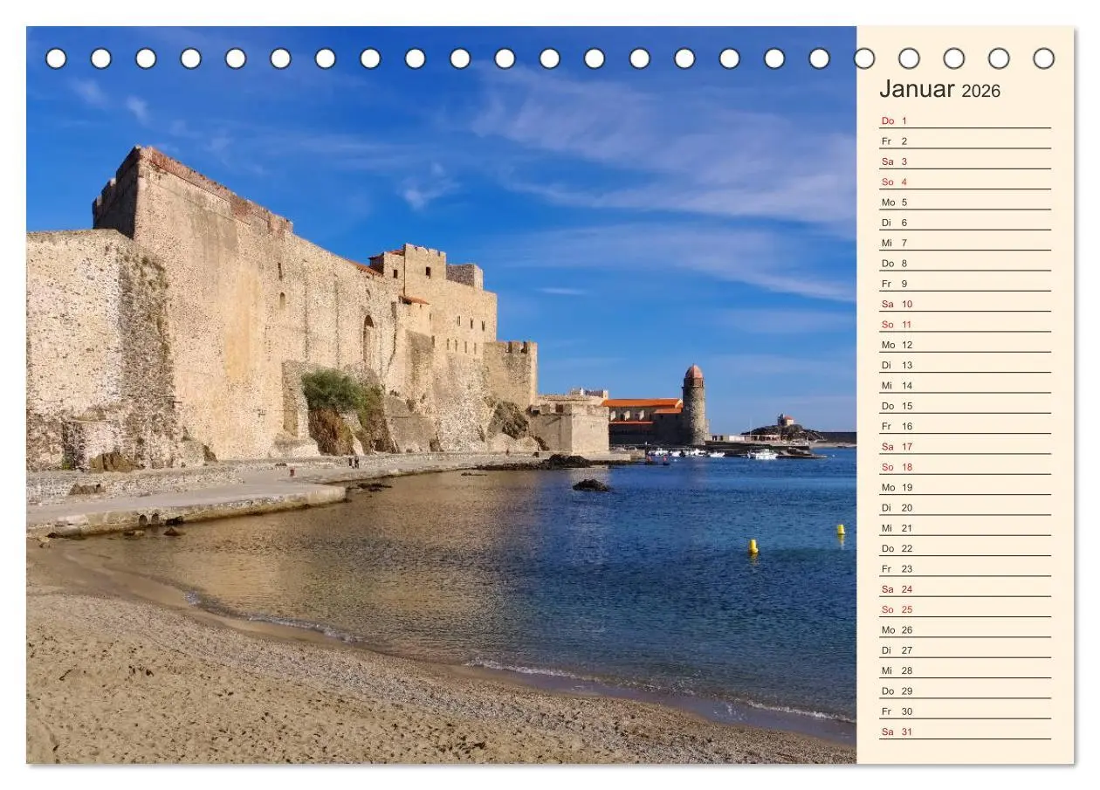Click the castle beach photo
The width and height of the screenshot is (1100, 790).
(441, 395)
